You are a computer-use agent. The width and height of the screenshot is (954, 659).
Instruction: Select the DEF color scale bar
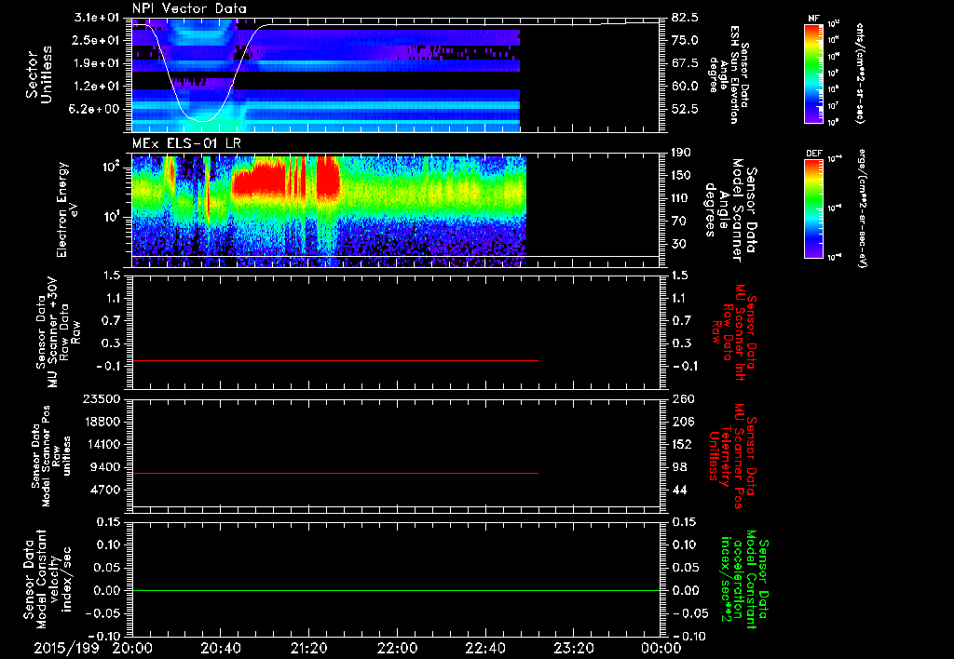[x=813, y=208]
